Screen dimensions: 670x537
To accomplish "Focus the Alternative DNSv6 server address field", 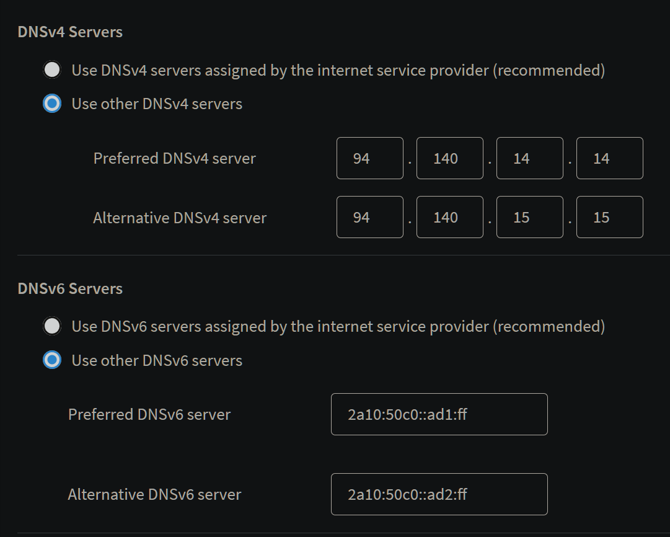I will pyautogui.click(x=439, y=494).
